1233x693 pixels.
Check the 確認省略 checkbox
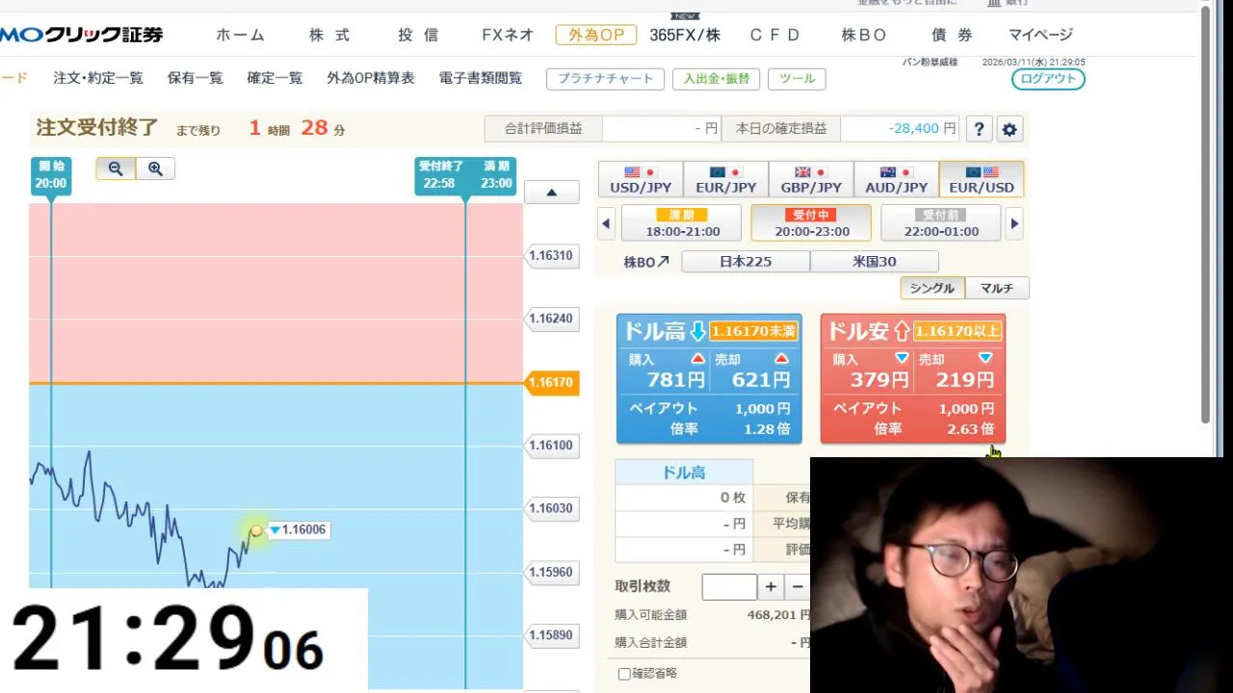624,674
